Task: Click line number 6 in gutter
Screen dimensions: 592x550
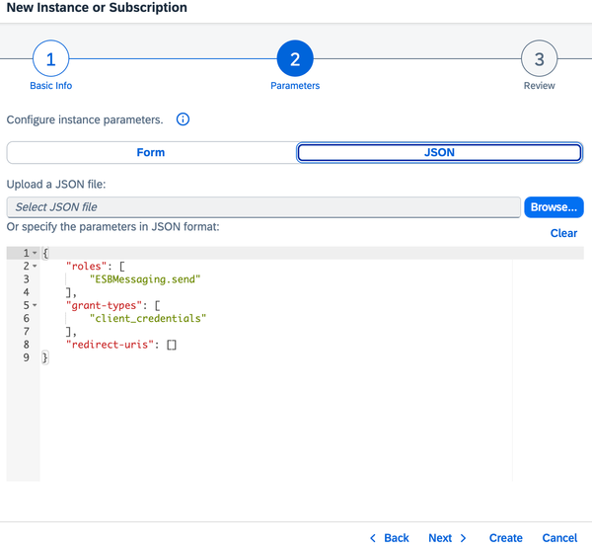Action: point(26,318)
